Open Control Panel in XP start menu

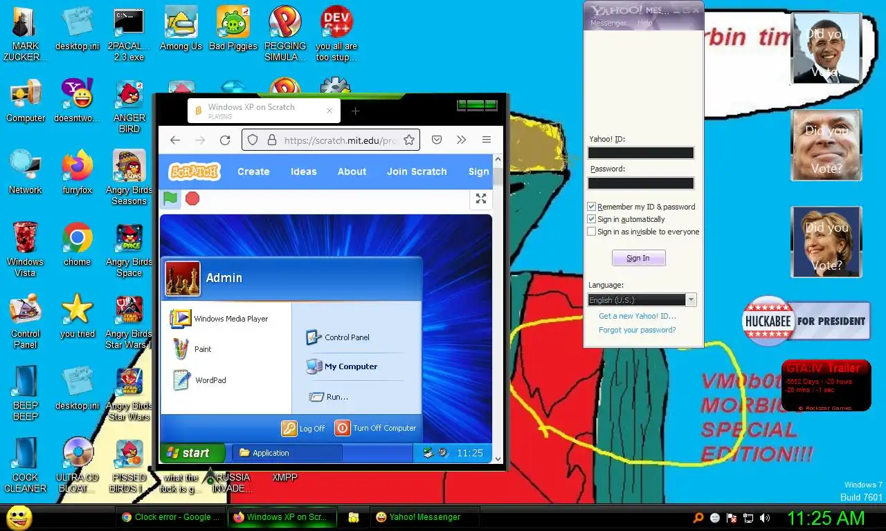(338, 337)
